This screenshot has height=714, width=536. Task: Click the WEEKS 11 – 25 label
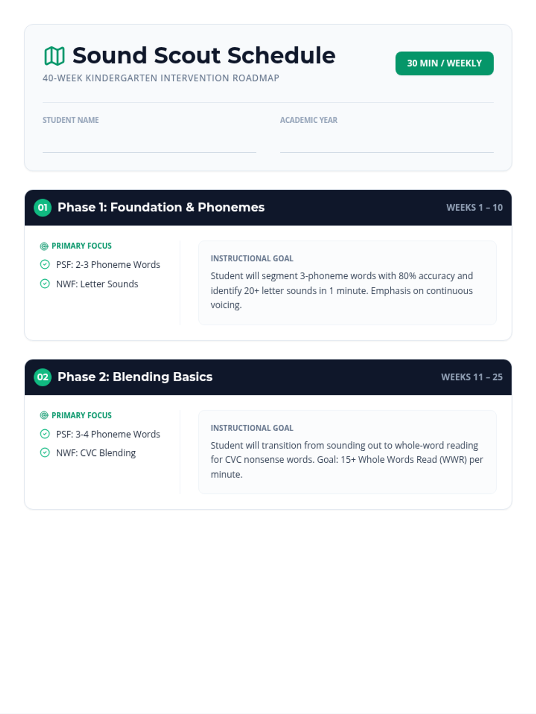pos(472,377)
